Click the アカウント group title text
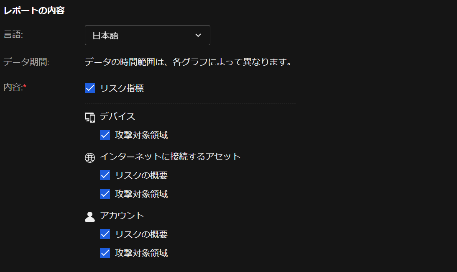 pyautogui.click(x=122, y=216)
